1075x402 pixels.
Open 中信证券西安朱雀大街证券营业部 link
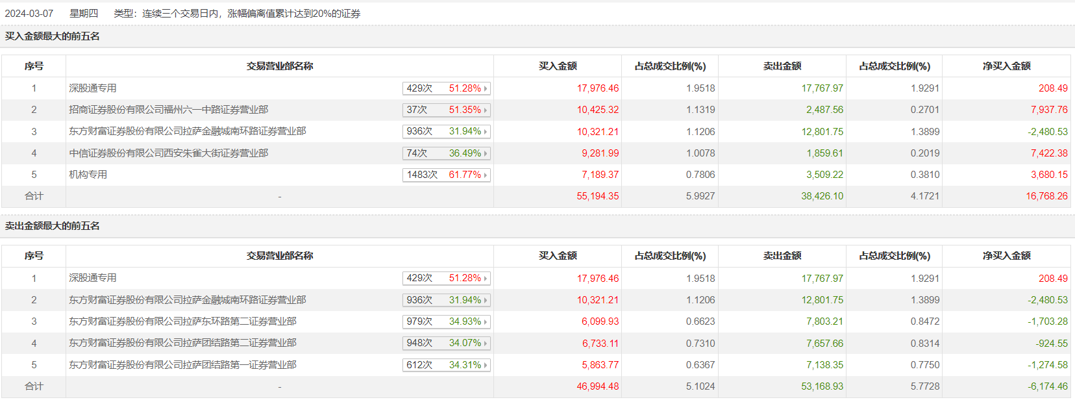point(169,153)
